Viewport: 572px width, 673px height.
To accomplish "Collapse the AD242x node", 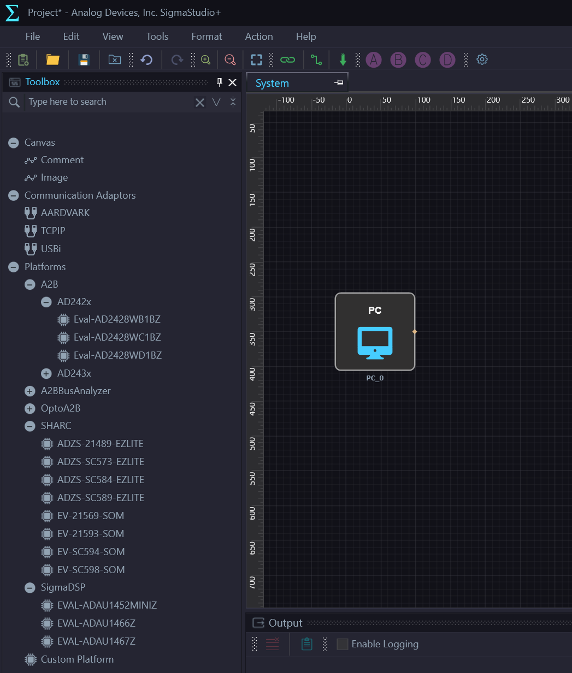I will tap(46, 302).
